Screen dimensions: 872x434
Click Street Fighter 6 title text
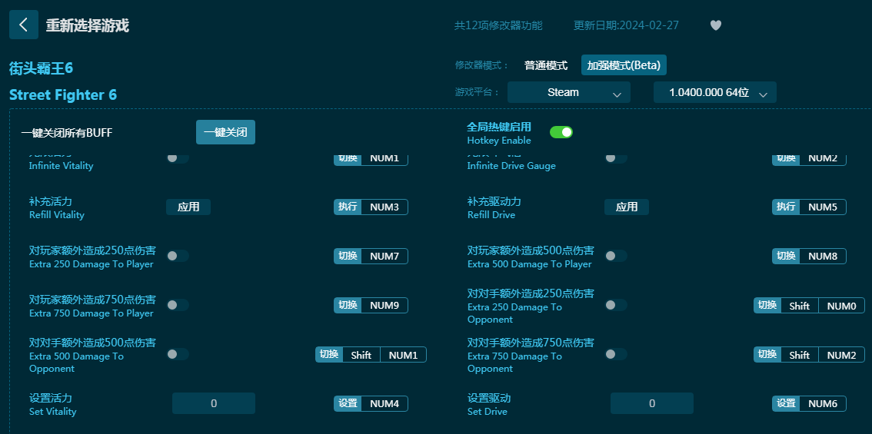click(x=63, y=94)
